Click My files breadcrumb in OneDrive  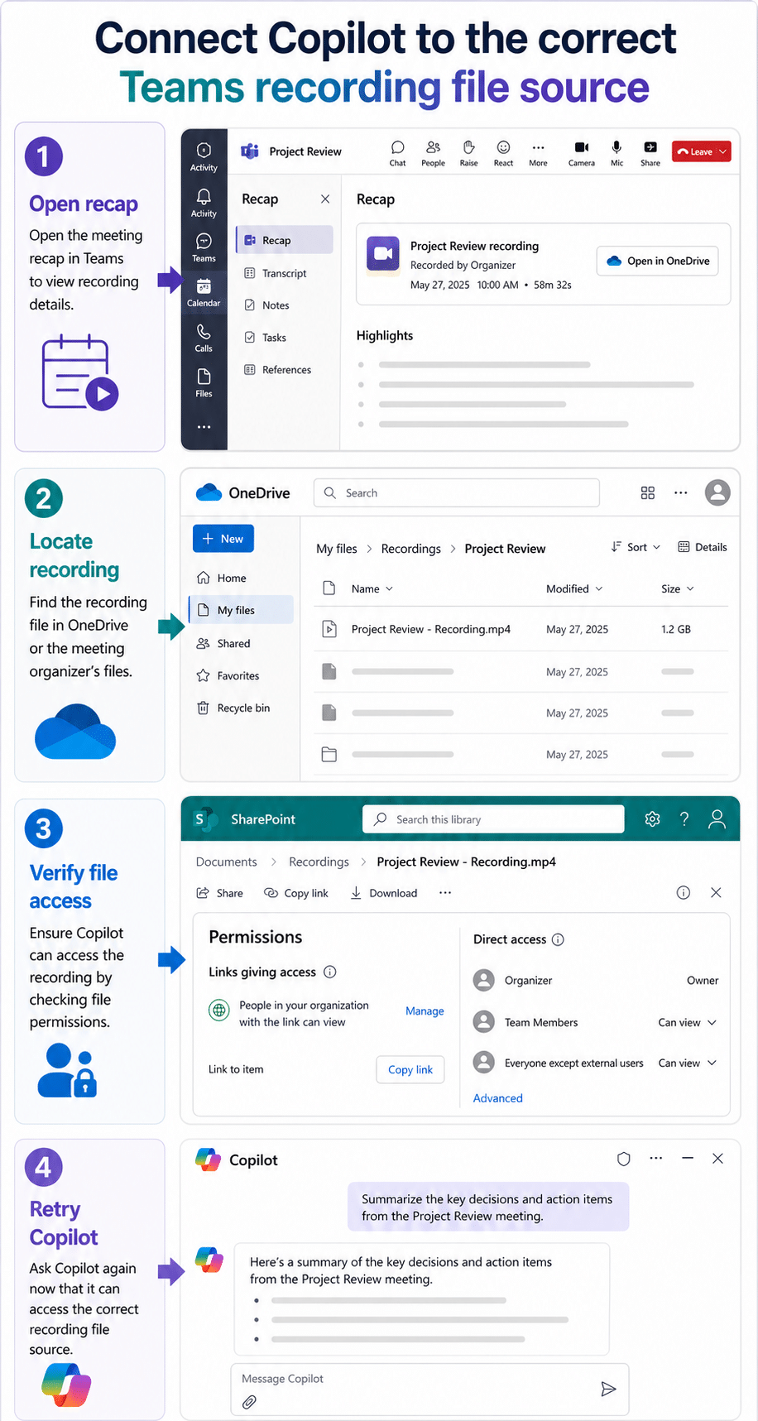tap(336, 549)
